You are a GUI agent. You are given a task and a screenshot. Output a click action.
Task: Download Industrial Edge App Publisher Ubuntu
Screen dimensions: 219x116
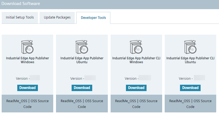82,88
